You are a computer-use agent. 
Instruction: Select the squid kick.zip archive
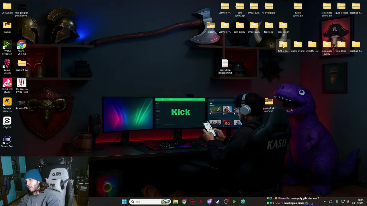click(x=341, y=8)
